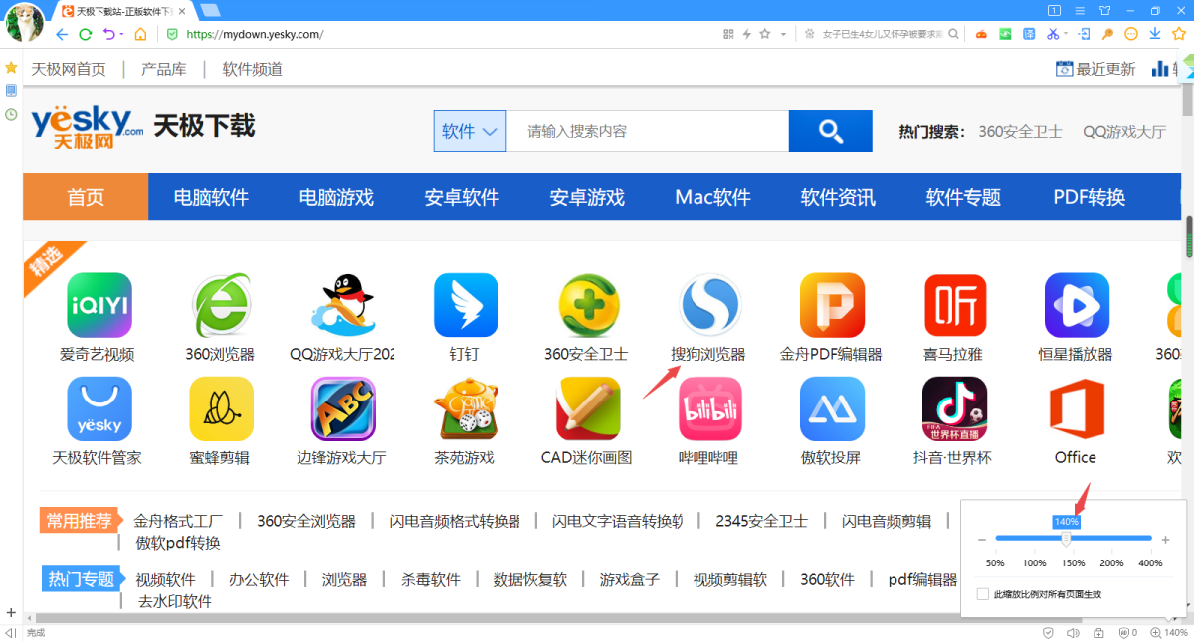1194x641 pixels.
Task: Open the CAD迷你画图 app icon
Action: (x=587, y=408)
